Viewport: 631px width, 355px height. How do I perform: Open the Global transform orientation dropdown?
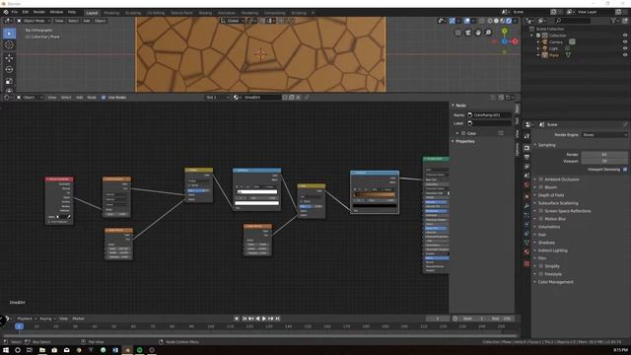point(232,21)
